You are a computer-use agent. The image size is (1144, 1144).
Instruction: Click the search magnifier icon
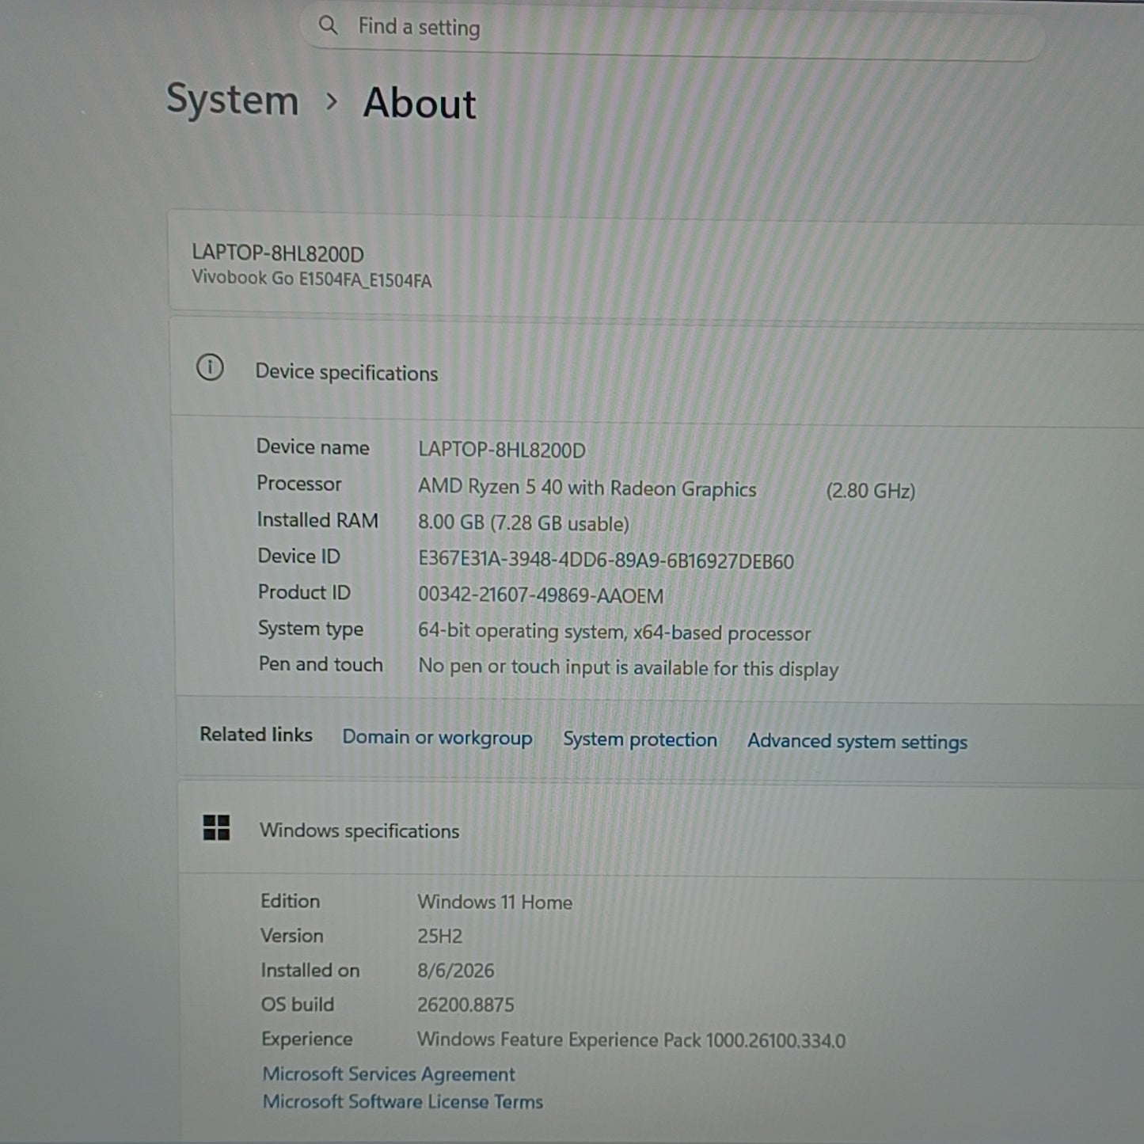click(328, 25)
